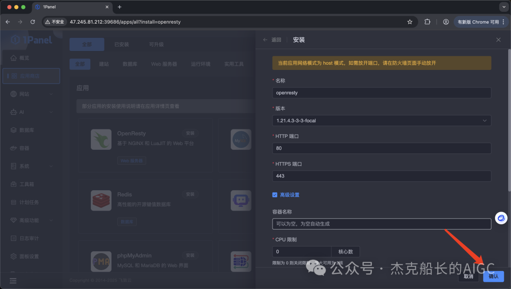
Task: Click the 1Panel logo
Action: [x=31, y=40]
